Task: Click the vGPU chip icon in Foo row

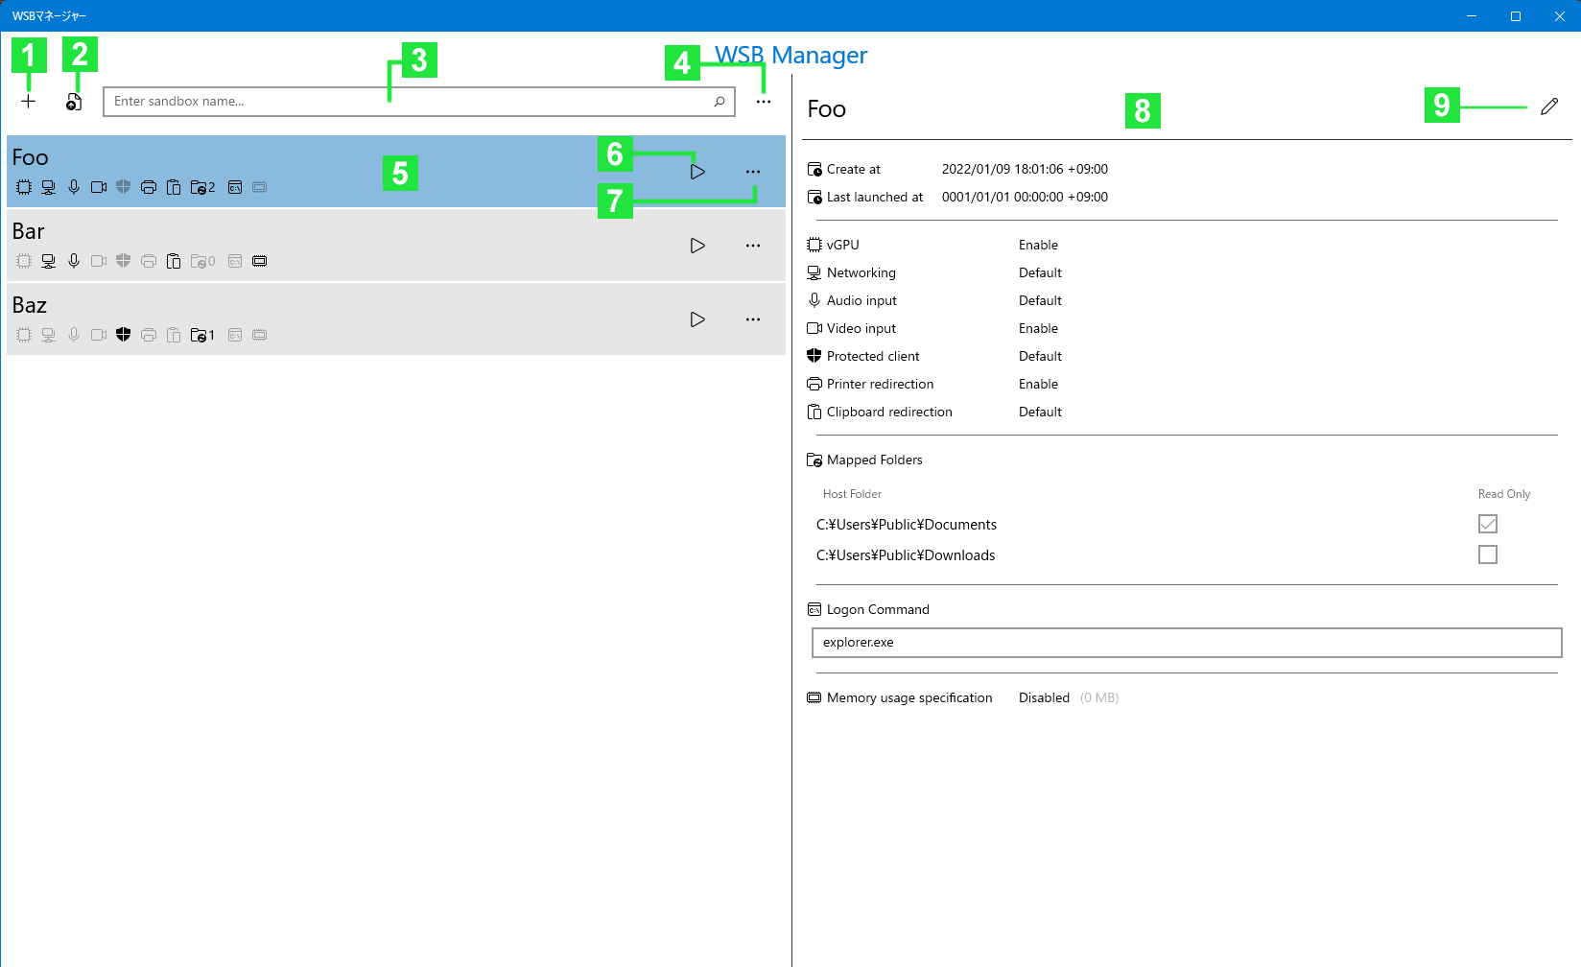Action: pos(24,187)
